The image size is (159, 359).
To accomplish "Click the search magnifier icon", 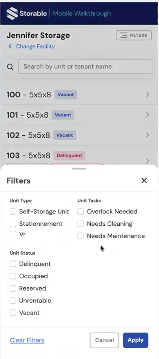I will point(10,67).
